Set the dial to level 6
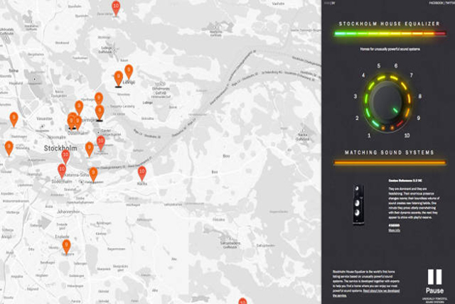 tap(396, 66)
